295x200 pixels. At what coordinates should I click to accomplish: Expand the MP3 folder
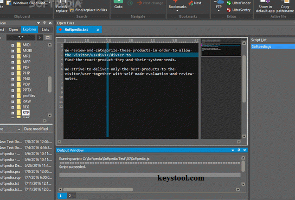tap(12, 56)
